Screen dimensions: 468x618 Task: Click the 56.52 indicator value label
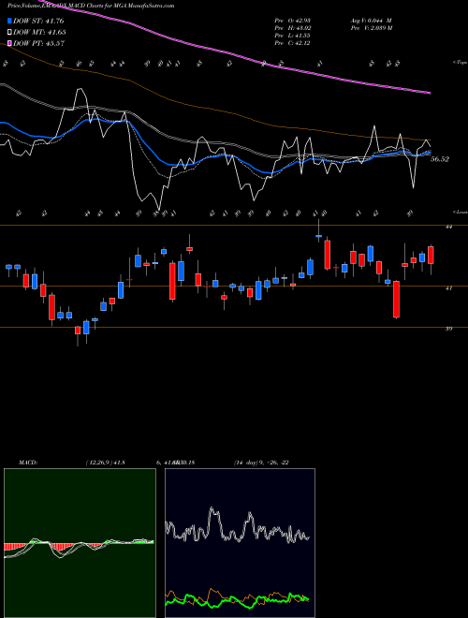[440, 159]
